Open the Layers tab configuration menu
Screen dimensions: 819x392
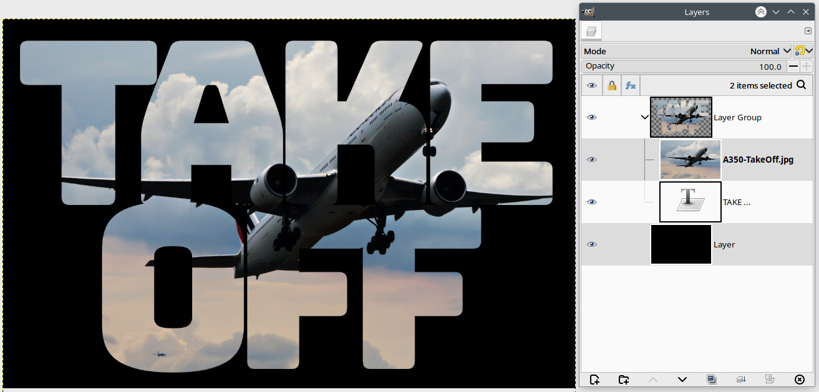808,31
